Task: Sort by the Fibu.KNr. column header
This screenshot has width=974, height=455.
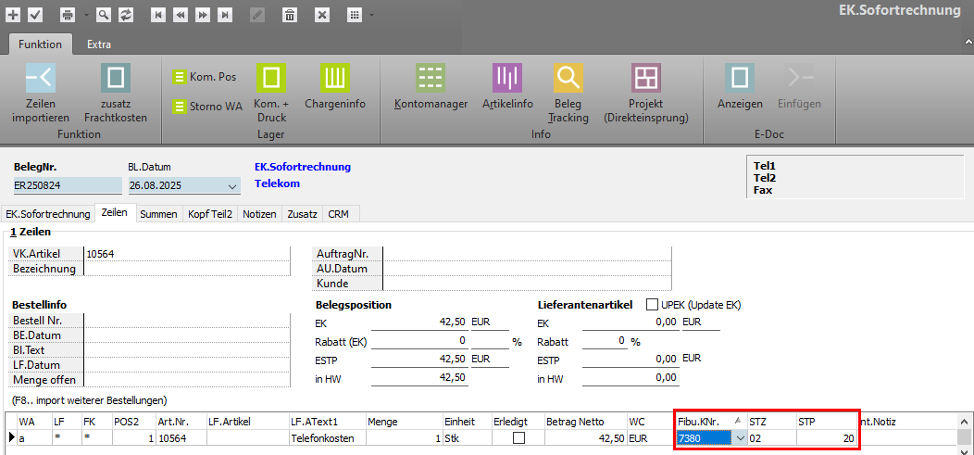Action: 710,422
